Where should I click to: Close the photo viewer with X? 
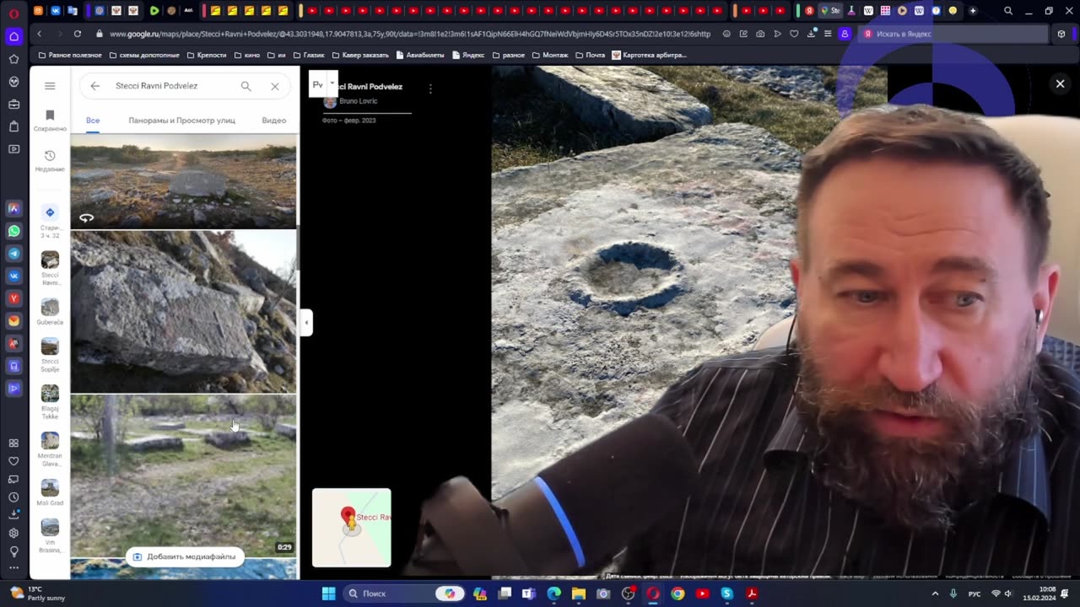click(1060, 83)
